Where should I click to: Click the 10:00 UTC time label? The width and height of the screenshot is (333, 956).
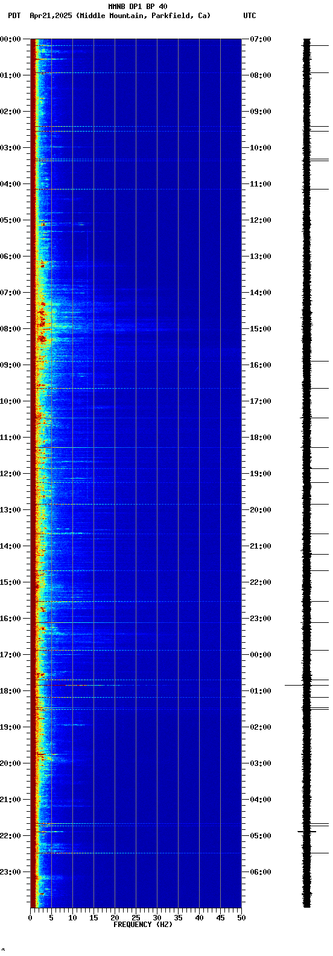[x=261, y=148]
